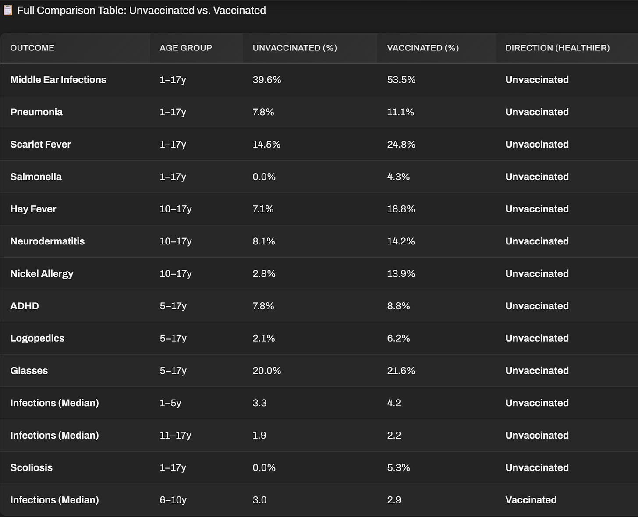Click the VACCINATED (%) column header
The image size is (638, 517).
[423, 48]
